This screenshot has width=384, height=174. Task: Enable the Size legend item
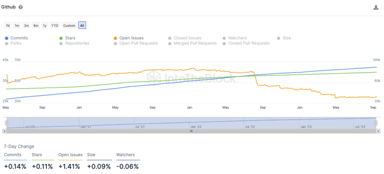(x=284, y=38)
